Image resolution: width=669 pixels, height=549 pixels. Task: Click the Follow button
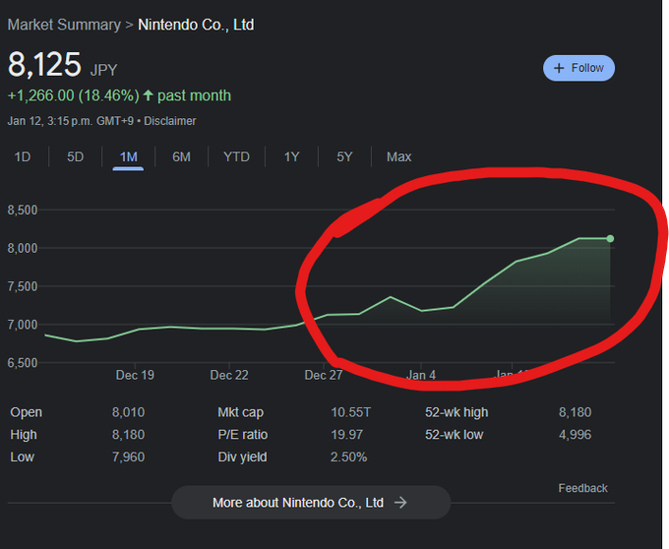[x=578, y=68]
